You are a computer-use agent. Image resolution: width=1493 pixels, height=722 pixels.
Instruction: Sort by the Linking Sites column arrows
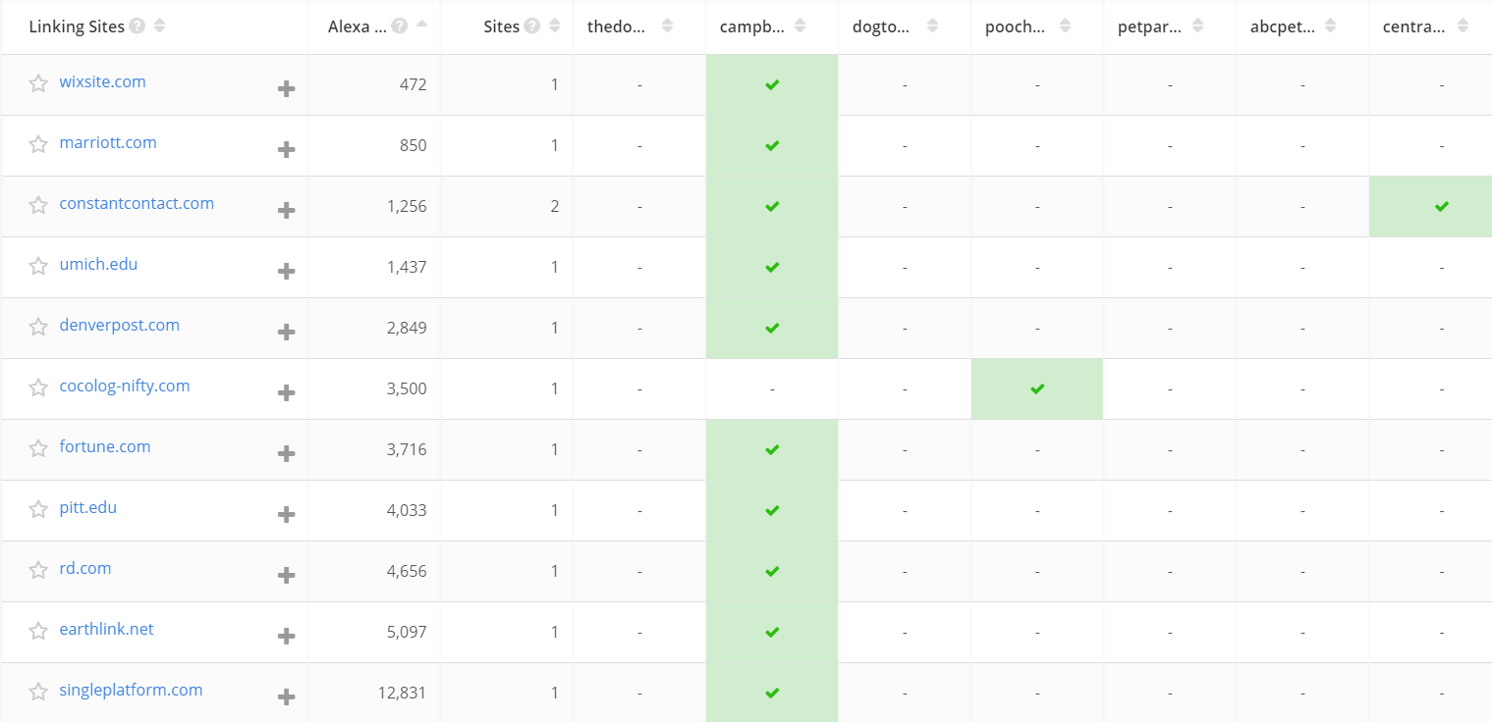[x=160, y=26]
